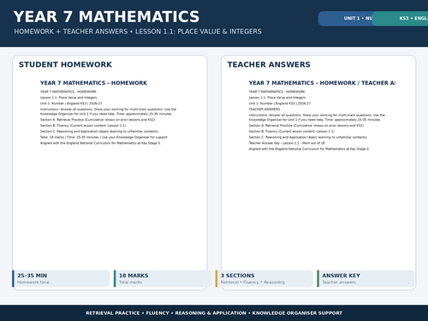Open the '25-35 MIN' homework time card
The width and height of the screenshot is (428, 321).
[61, 278]
